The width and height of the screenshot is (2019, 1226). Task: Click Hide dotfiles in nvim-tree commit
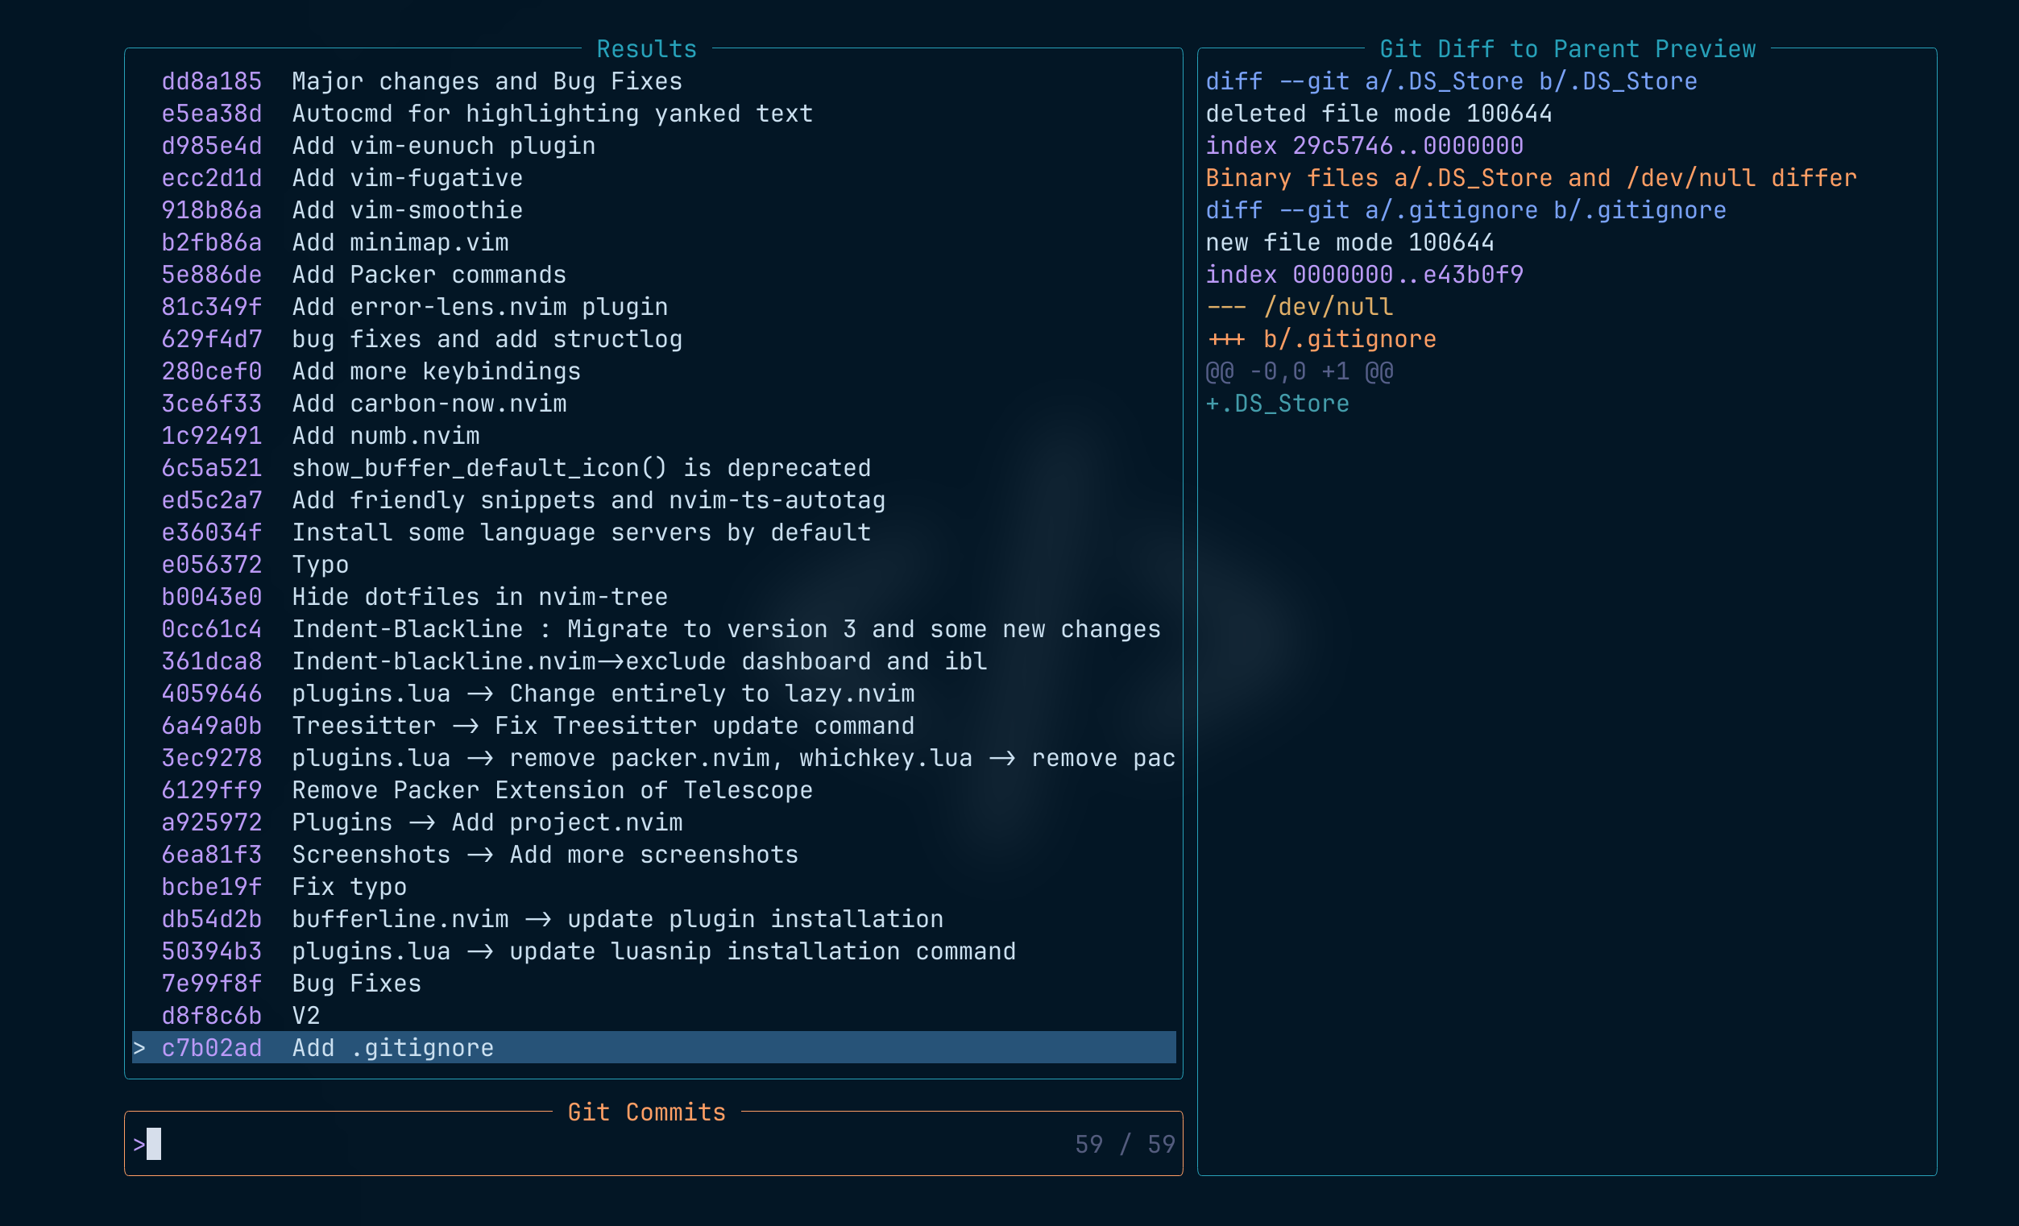click(479, 597)
